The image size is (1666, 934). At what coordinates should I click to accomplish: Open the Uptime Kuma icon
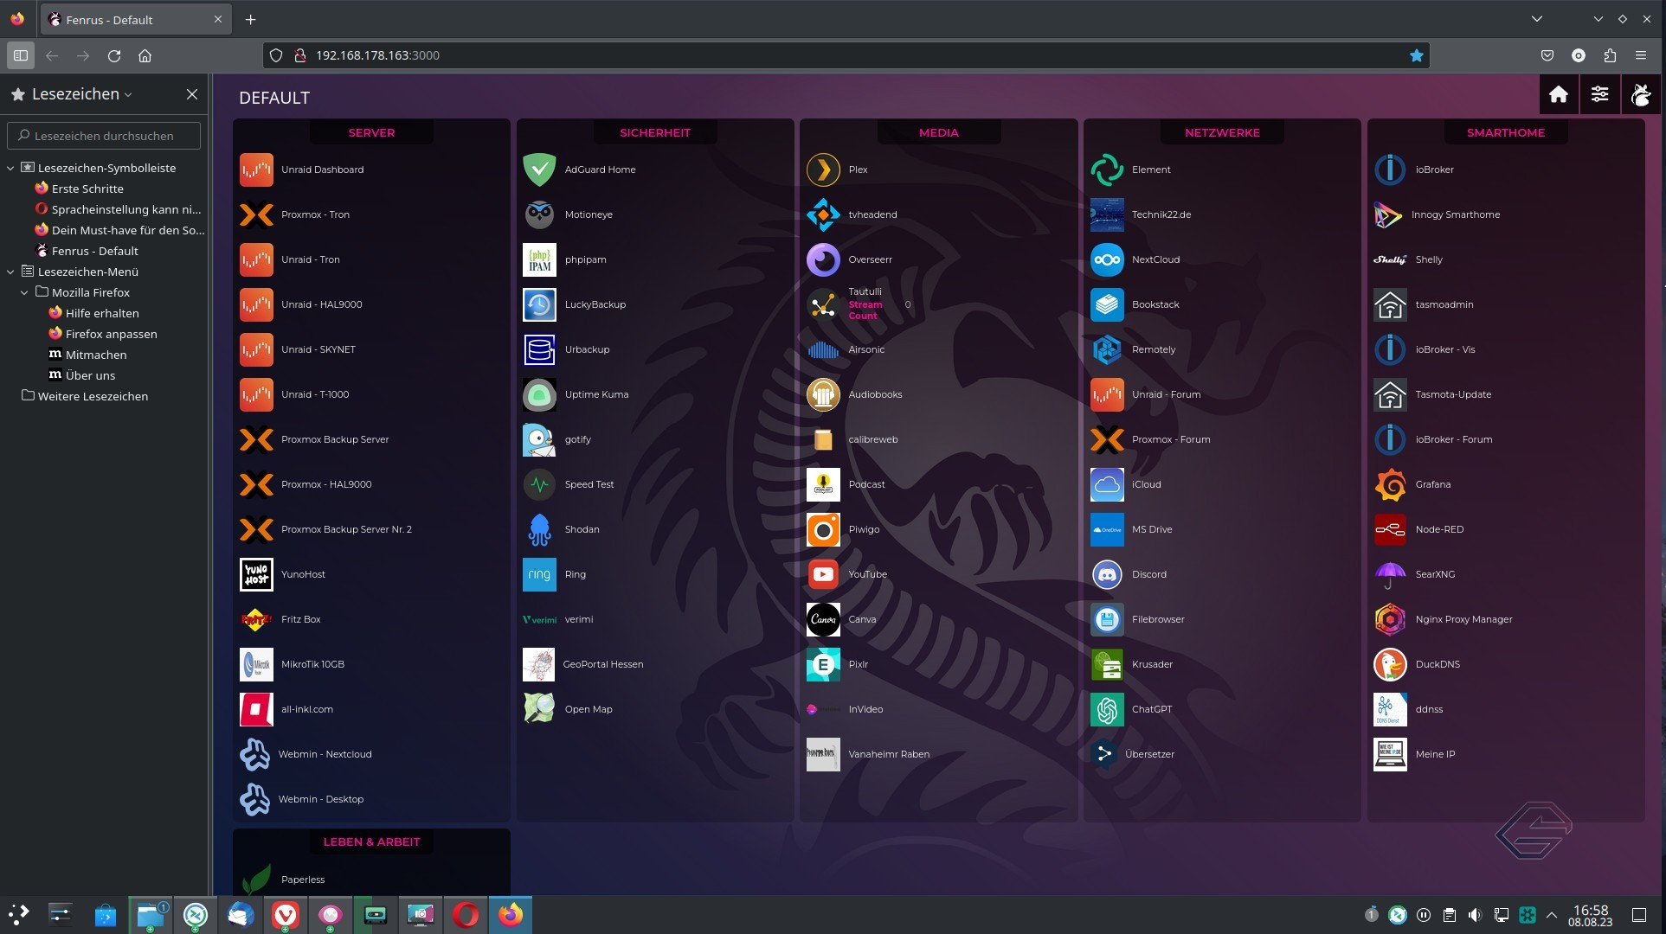click(x=539, y=394)
